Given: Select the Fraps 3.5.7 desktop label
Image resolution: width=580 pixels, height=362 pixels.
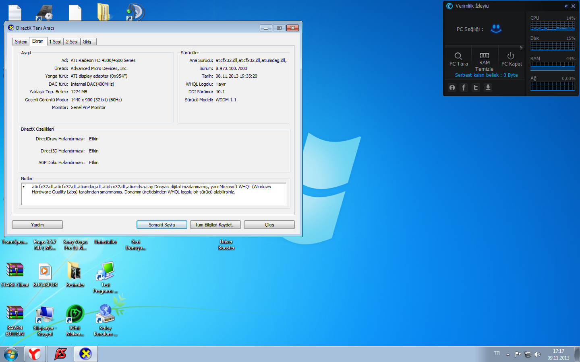Looking at the screenshot, I should 45,245.
